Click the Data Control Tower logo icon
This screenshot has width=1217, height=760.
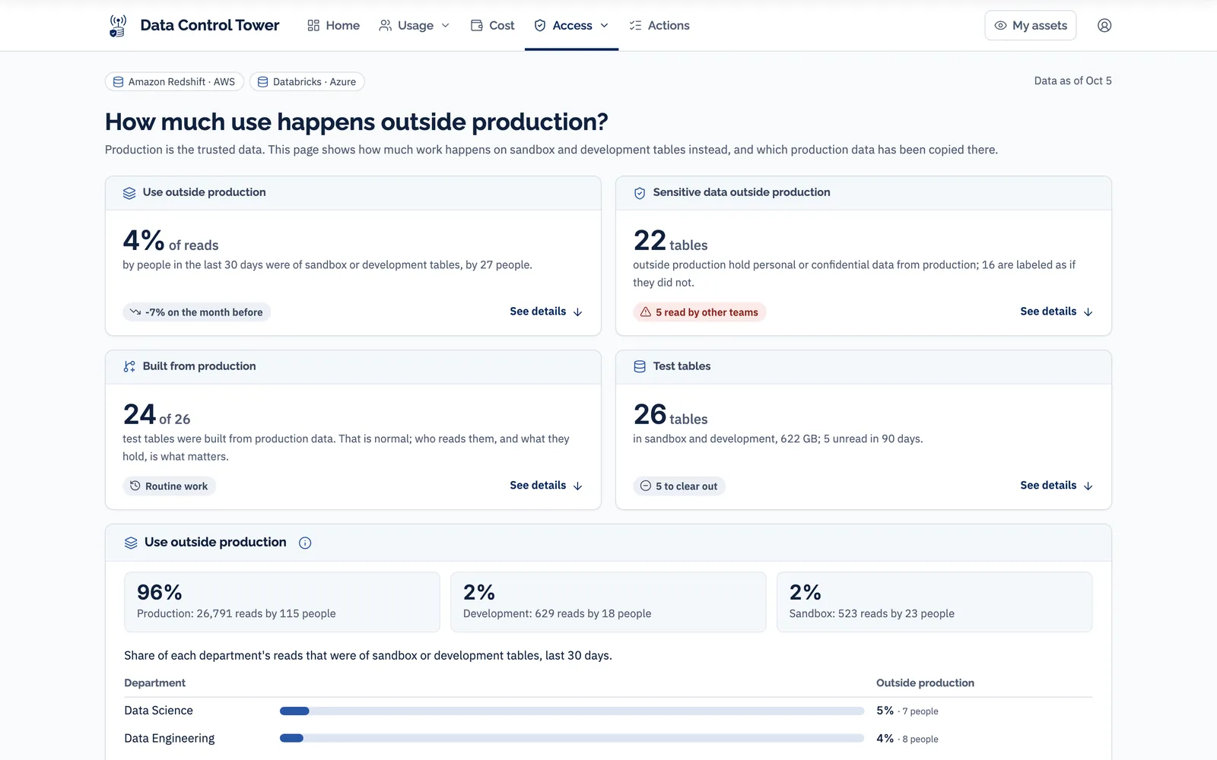pyautogui.click(x=117, y=26)
